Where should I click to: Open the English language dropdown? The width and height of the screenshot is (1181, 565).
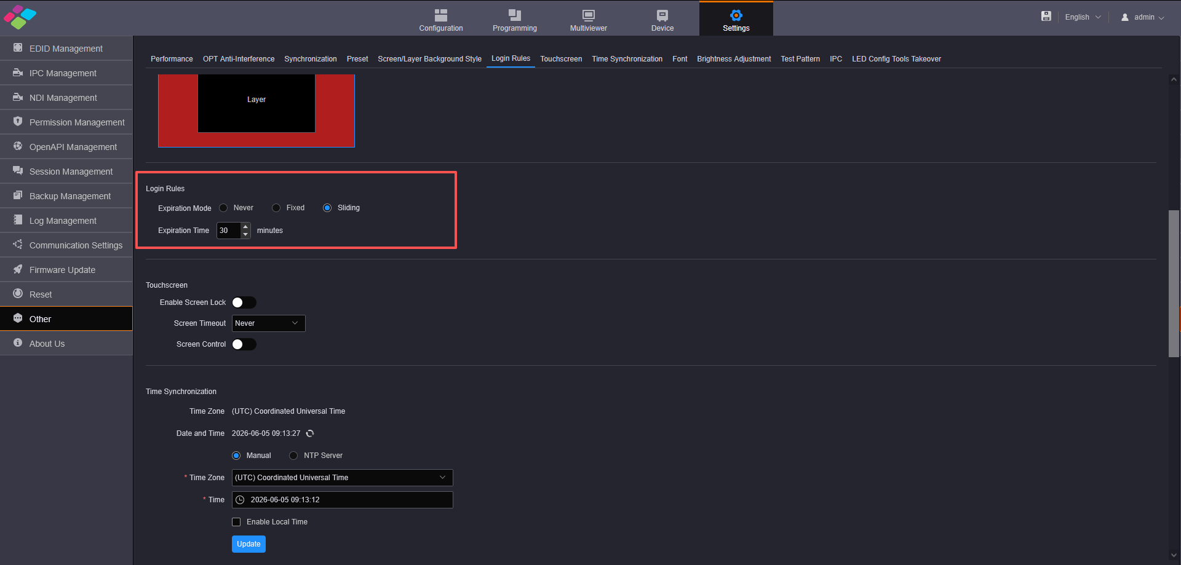coord(1083,17)
